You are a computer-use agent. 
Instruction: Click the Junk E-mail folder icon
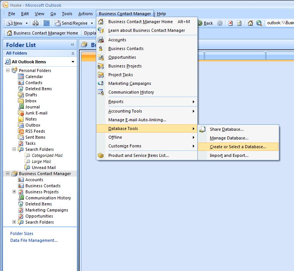coord(21,113)
